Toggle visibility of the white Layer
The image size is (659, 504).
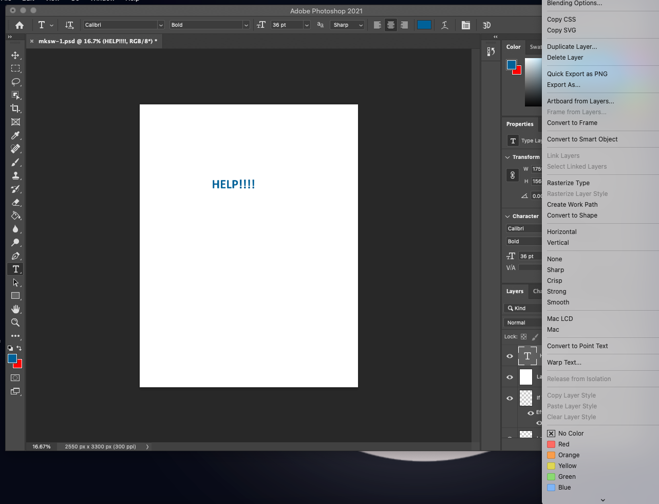509,376
